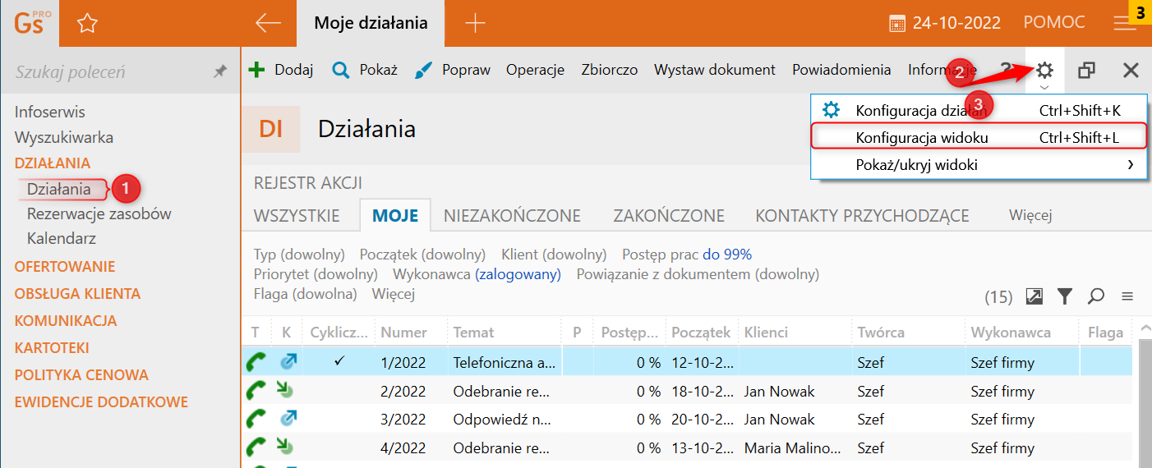Image resolution: width=1152 pixels, height=468 pixels.
Task: Click the filter funnel icon
Action: (x=1065, y=296)
